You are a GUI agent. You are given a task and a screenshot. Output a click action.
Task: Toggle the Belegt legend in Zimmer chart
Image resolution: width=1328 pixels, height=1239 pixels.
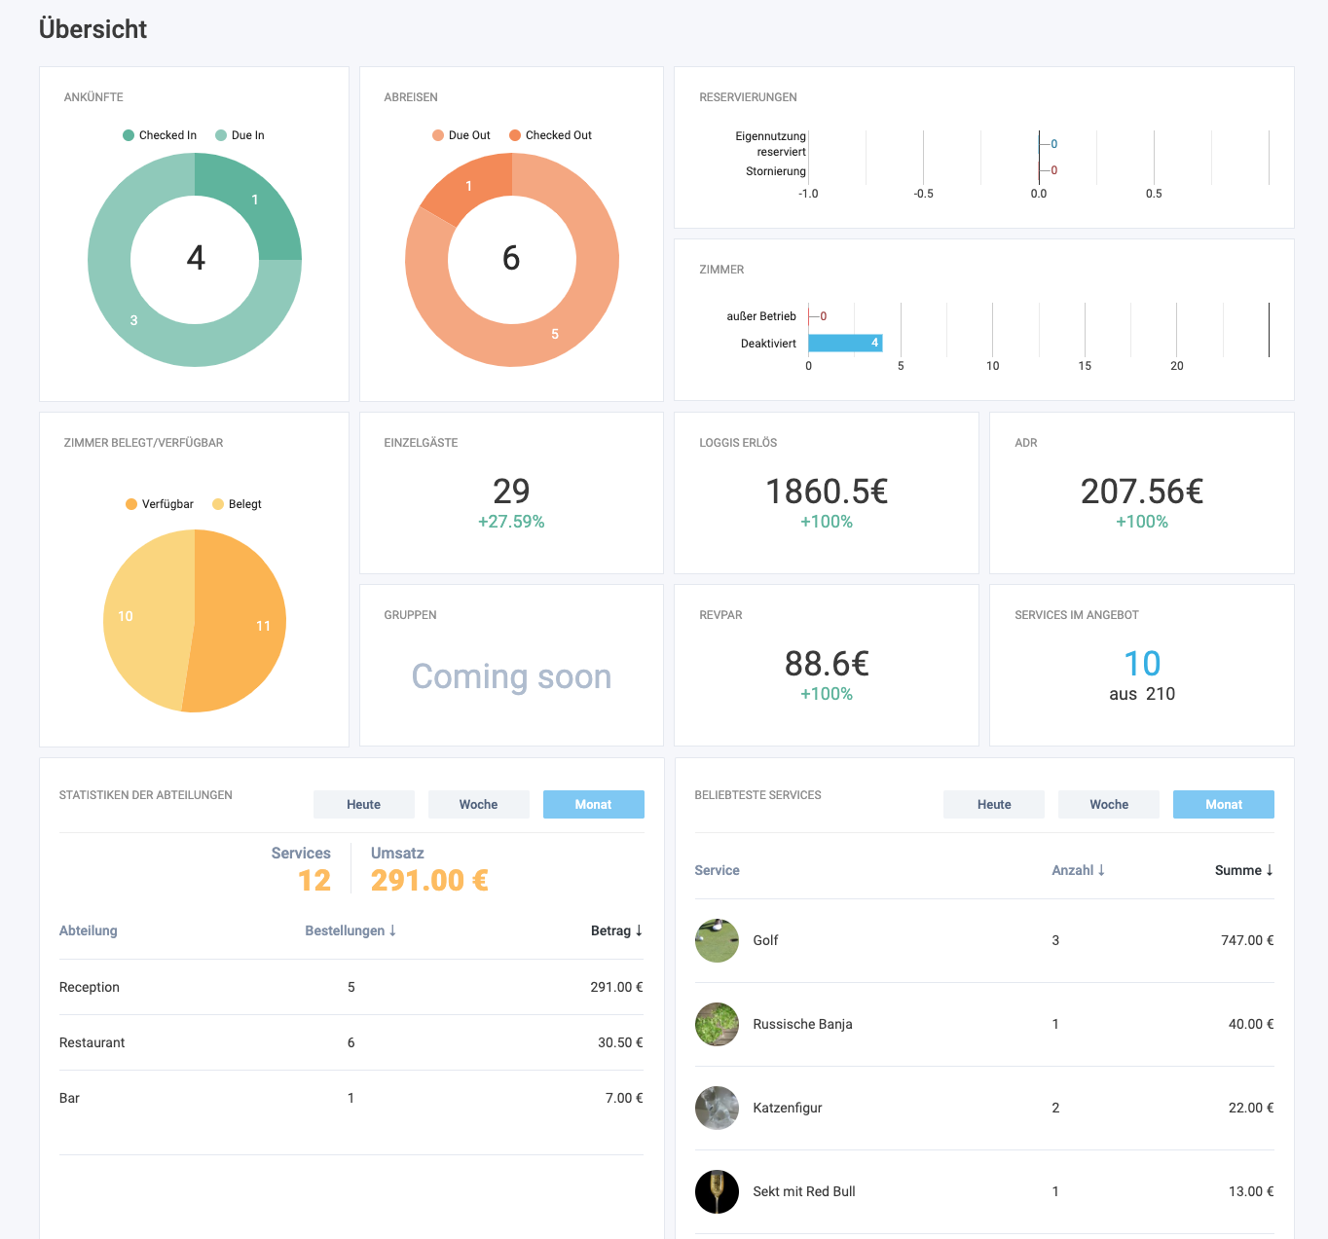click(x=237, y=504)
